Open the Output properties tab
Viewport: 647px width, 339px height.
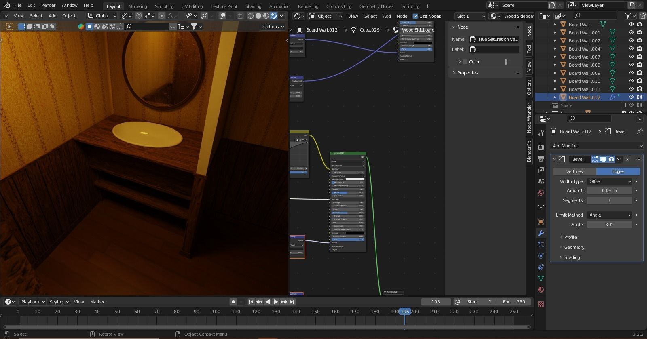541,158
